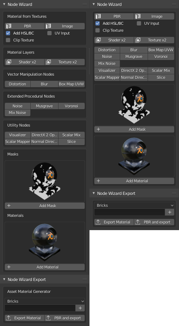
Task: Click the PBR checker icon in left panel
Action: [9, 26]
